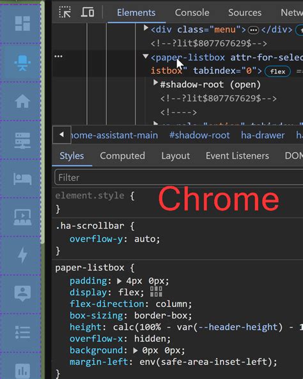
Task: Select the home theater sidebar icon
Action: click(x=22, y=218)
